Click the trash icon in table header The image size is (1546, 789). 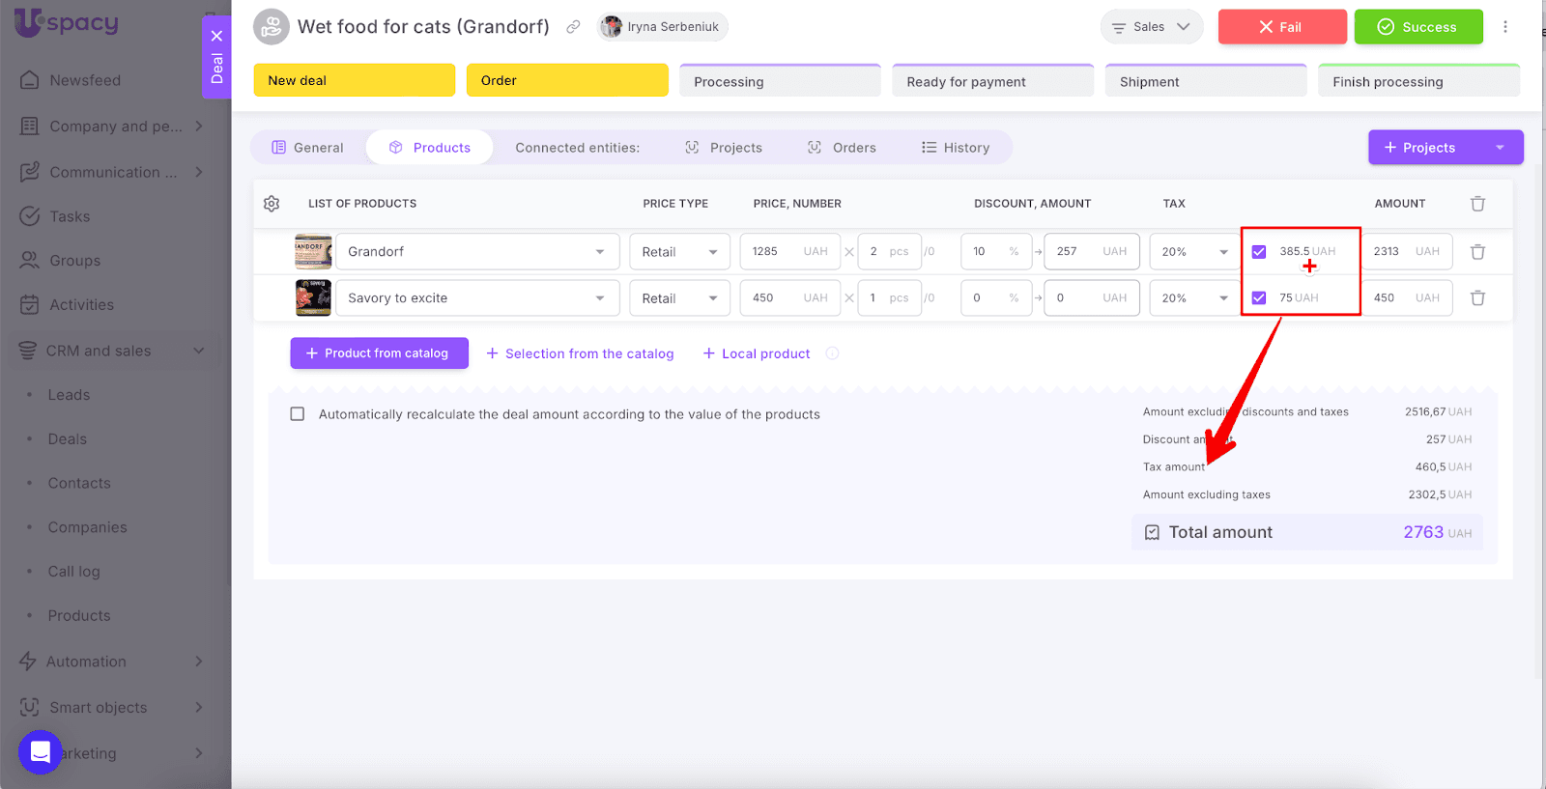1477,204
